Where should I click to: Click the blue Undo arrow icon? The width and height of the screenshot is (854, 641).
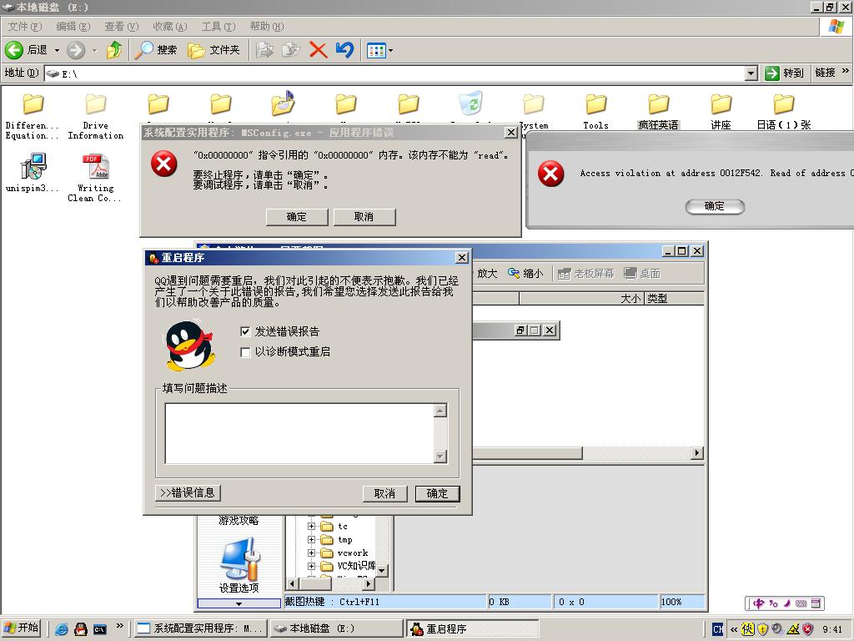coord(344,50)
